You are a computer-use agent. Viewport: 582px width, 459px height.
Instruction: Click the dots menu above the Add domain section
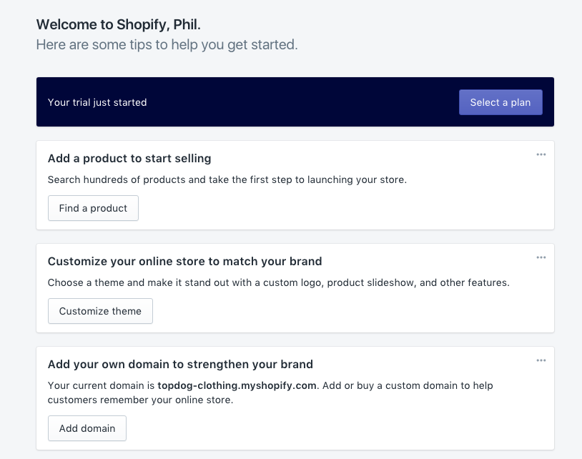tap(541, 360)
